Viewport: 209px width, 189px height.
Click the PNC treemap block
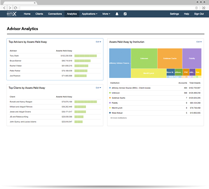(x=186, y=72)
